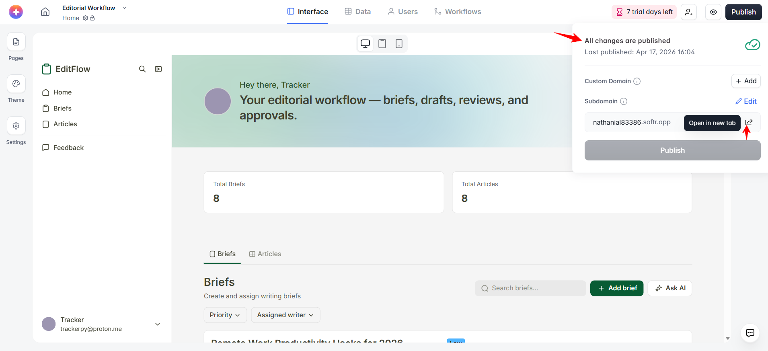The height and width of the screenshot is (351, 768).
Task: Open published app in new tab icon
Action: (749, 122)
